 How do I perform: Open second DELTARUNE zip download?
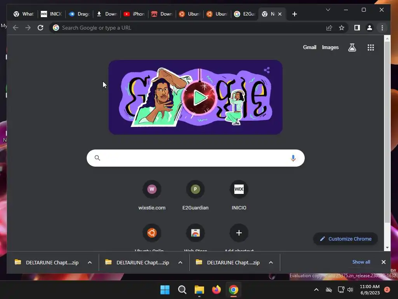click(x=137, y=262)
